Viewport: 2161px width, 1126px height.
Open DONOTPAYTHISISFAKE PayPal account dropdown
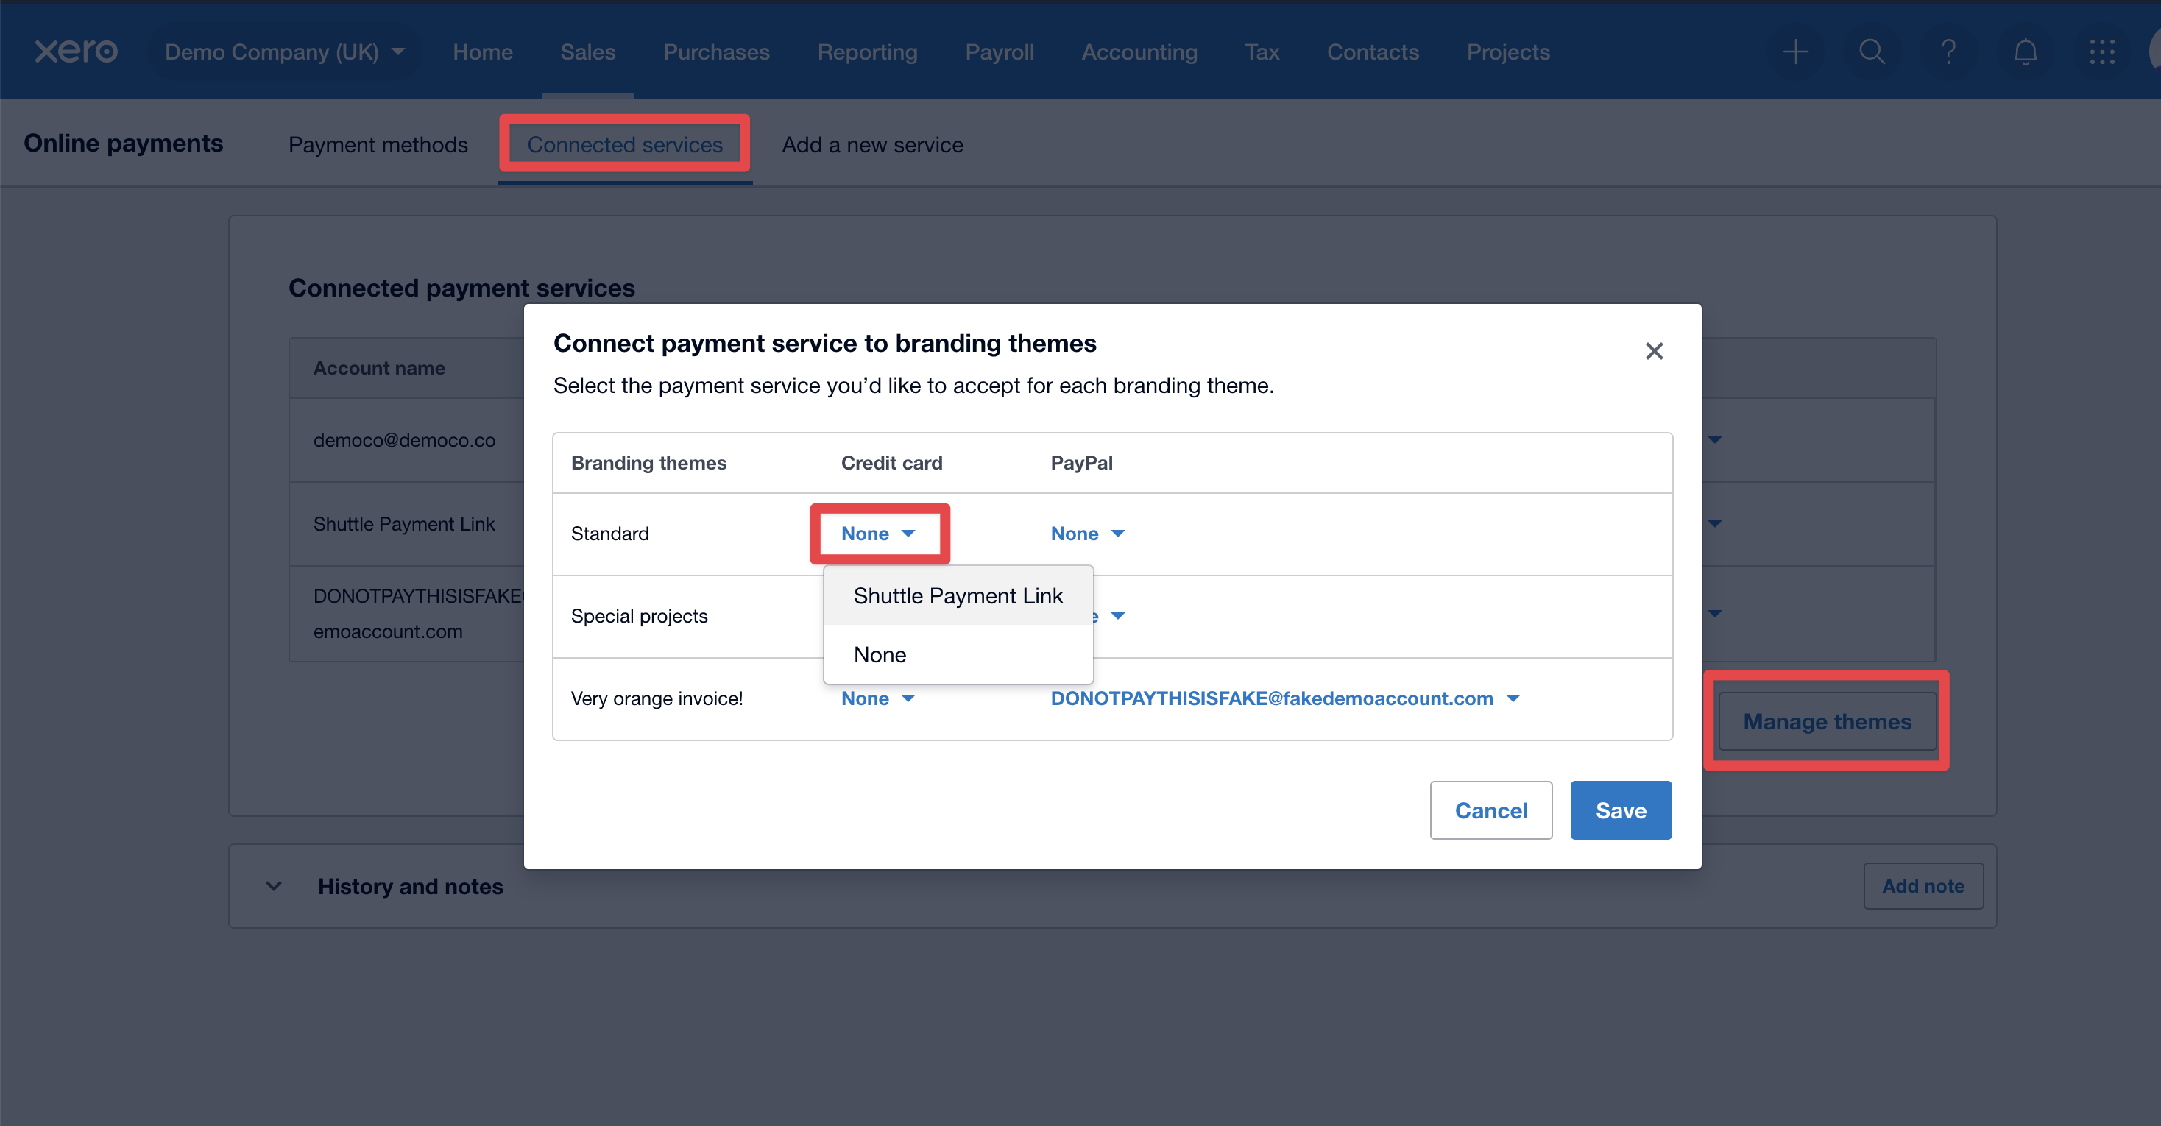coord(1284,698)
